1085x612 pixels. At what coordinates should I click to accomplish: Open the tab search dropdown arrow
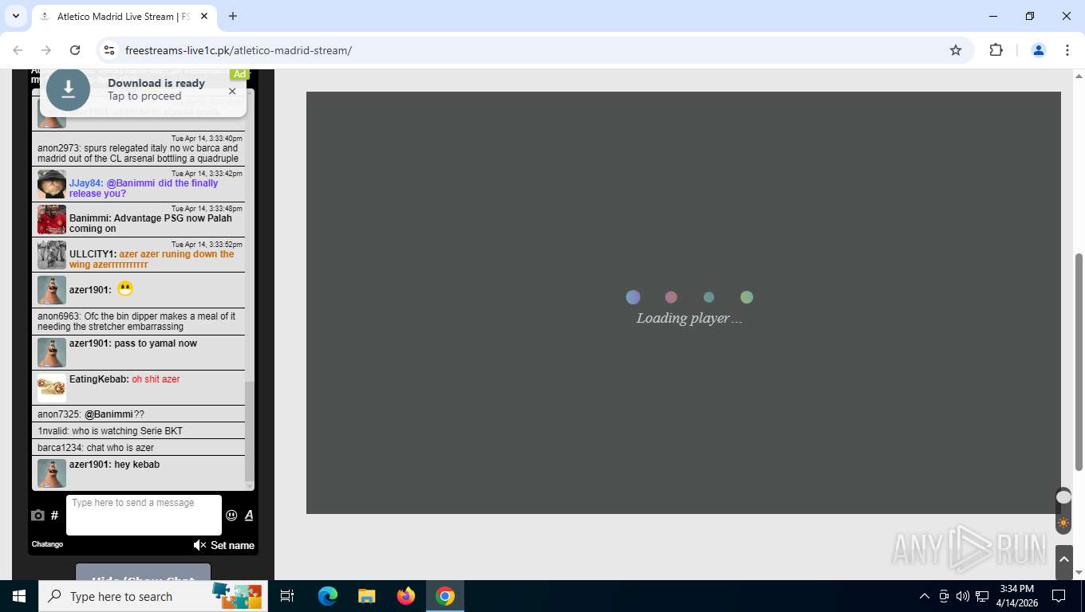16,16
